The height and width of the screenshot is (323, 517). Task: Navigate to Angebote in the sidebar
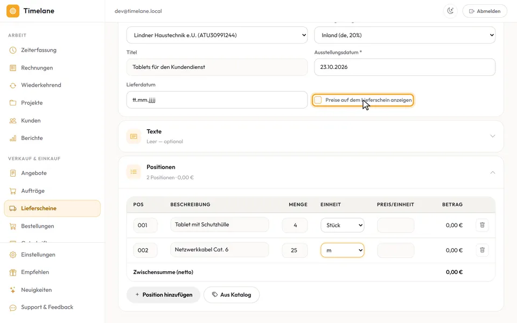pos(52,173)
